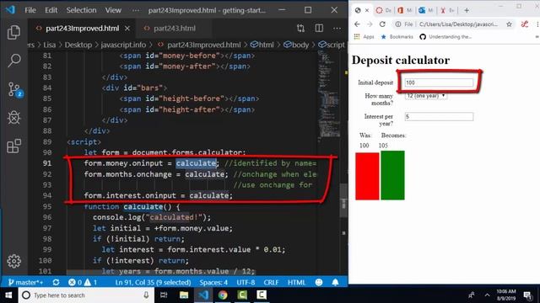540x303 pixels.
Task: Open Task View on the taskbar
Action: [164, 295]
